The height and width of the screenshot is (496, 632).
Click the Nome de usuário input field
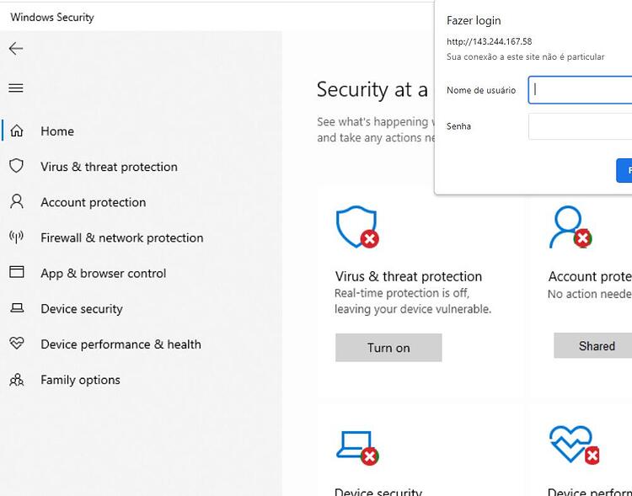(580, 90)
